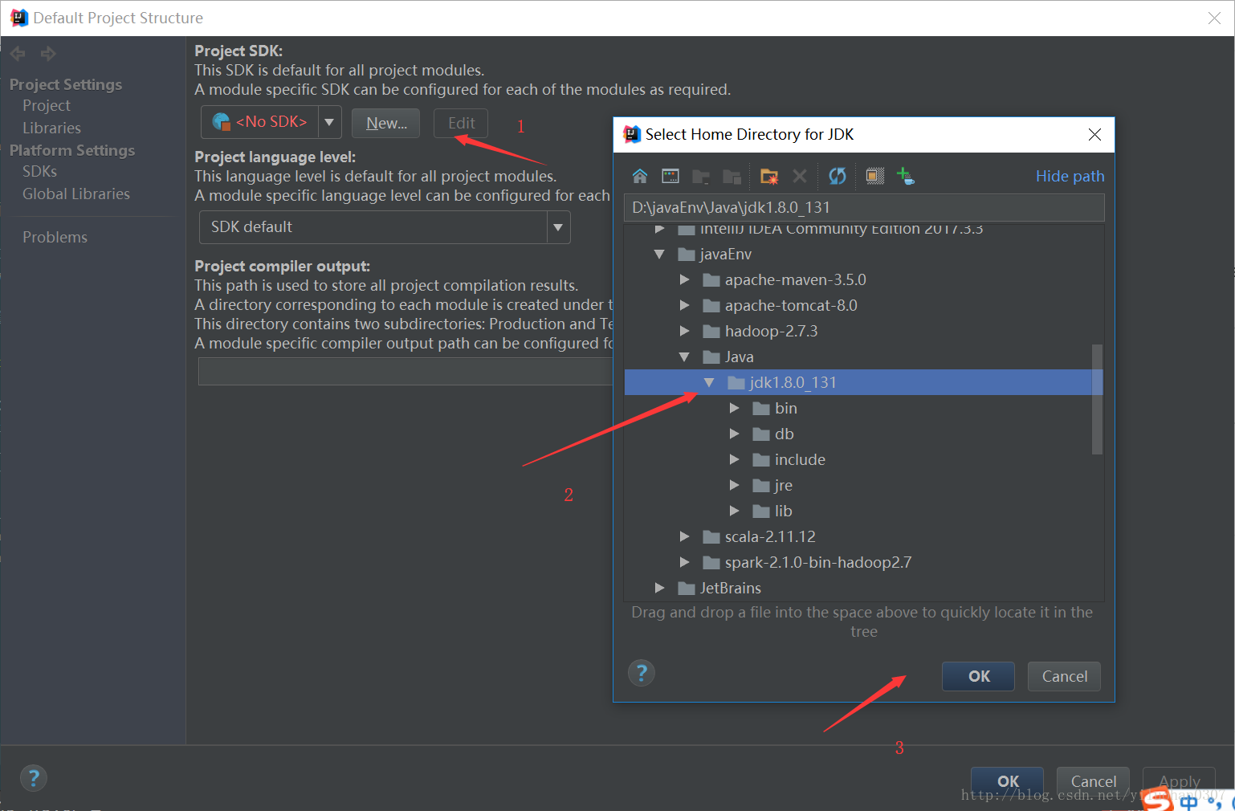Click the New... SDK button
This screenshot has height=811, width=1235.
(386, 123)
